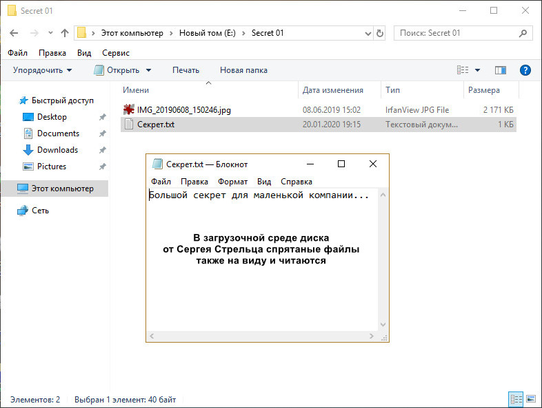Screen dimensions: 542x408
Task: Click size '2 171 КБ' cell
Action: tap(498, 110)
